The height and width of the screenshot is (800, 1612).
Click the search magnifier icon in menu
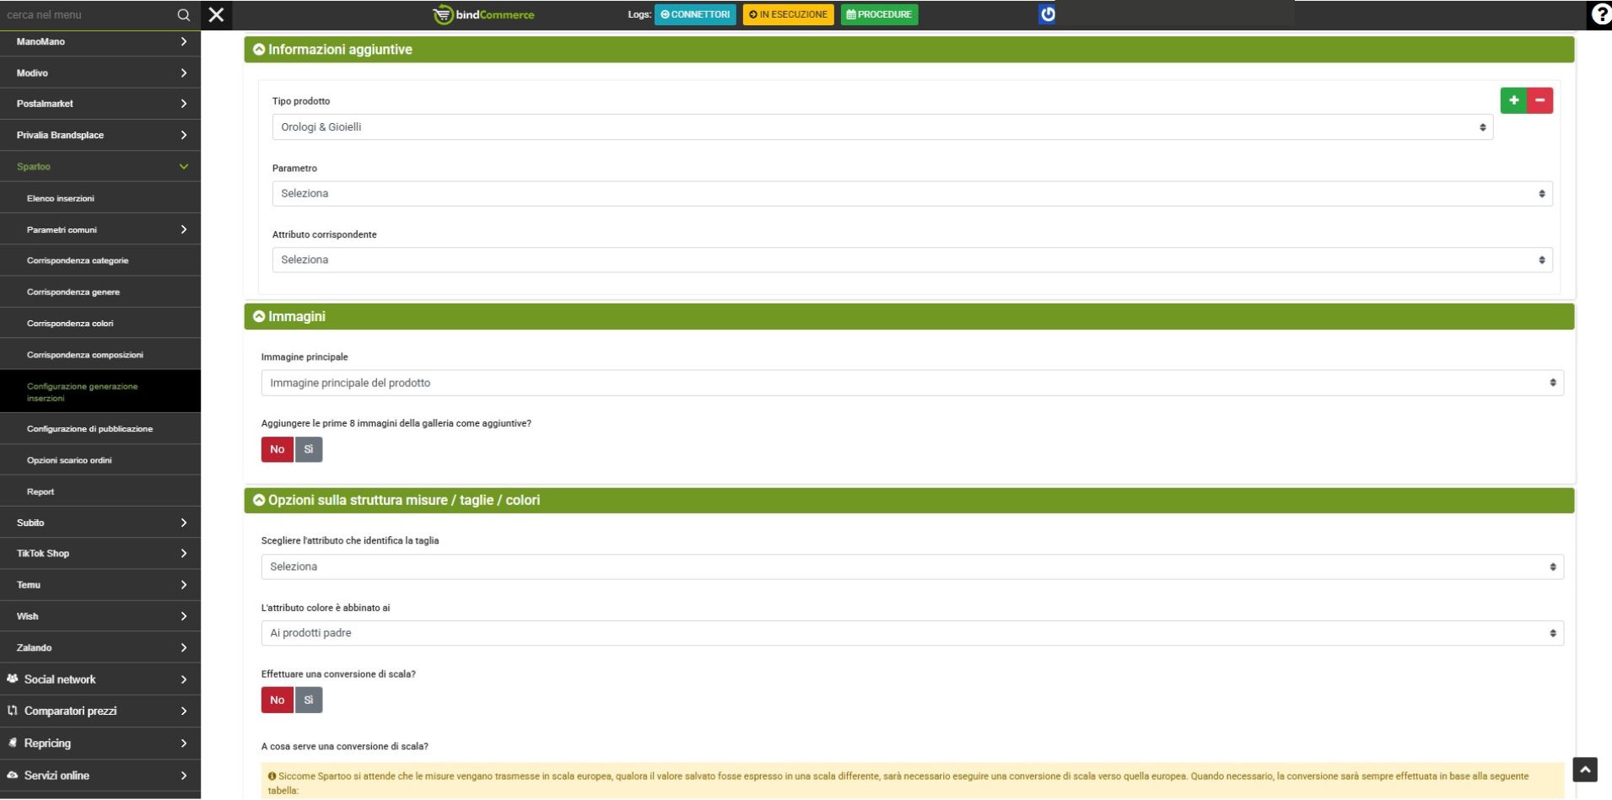point(183,14)
